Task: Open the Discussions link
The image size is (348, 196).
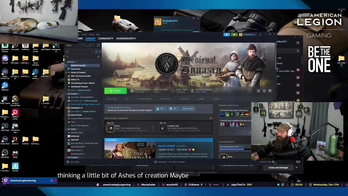Action: pyautogui.click(x=184, y=99)
